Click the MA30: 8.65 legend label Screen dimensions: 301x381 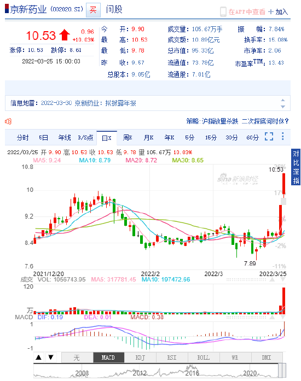tap(188, 160)
